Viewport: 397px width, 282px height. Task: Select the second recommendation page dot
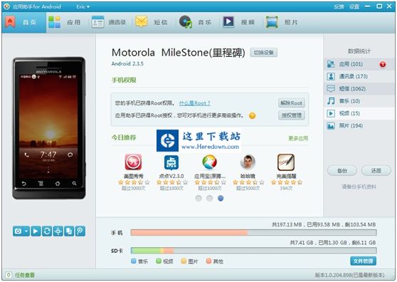(x=209, y=198)
